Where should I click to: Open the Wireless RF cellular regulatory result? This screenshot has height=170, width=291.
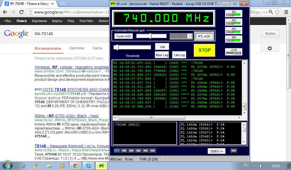[x=72, y=67]
